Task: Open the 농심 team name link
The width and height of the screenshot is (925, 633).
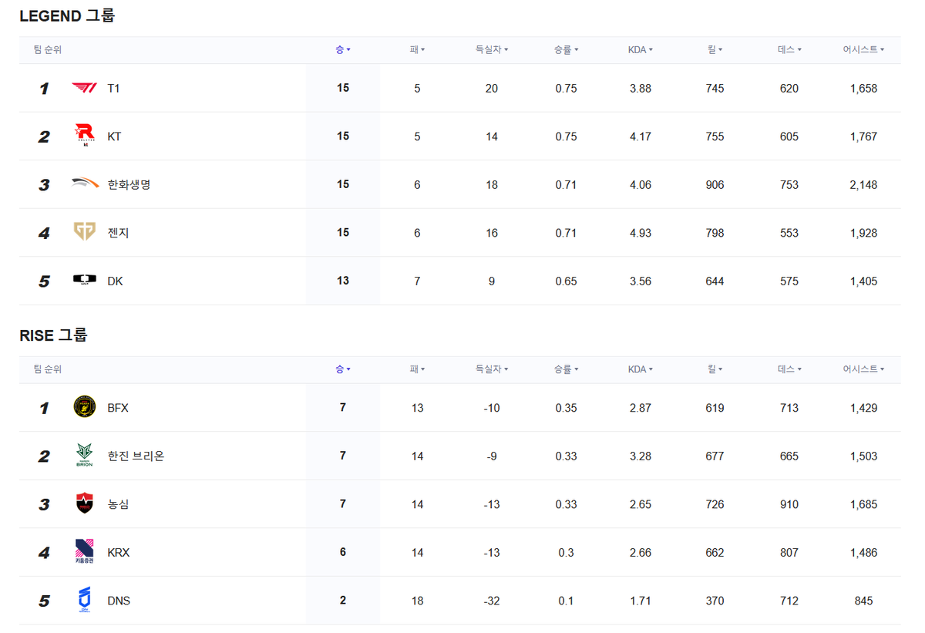Action: (118, 504)
